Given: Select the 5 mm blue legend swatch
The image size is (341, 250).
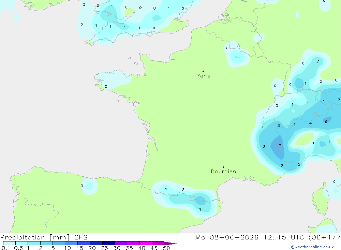Looking at the screenshot, I should tap(59, 243).
